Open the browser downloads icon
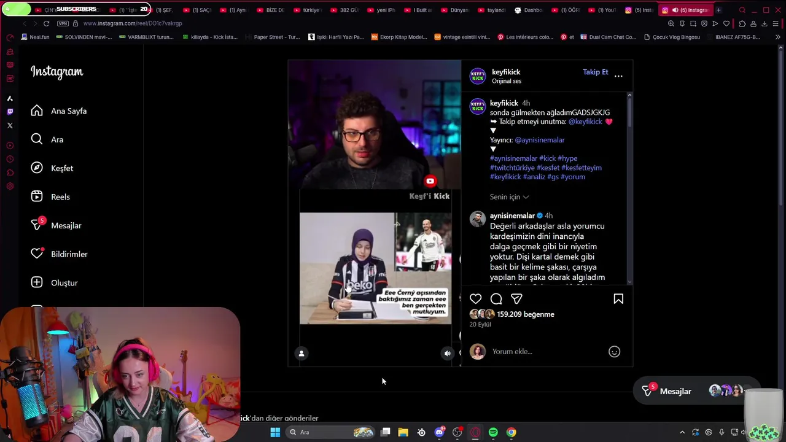 coord(765,23)
